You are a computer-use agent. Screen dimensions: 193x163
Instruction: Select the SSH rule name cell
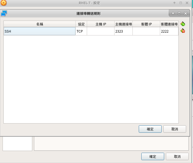tap(39, 31)
